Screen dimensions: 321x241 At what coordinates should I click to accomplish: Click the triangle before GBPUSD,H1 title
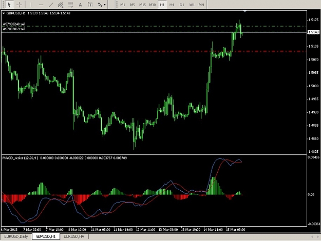pyautogui.click(x=4, y=13)
